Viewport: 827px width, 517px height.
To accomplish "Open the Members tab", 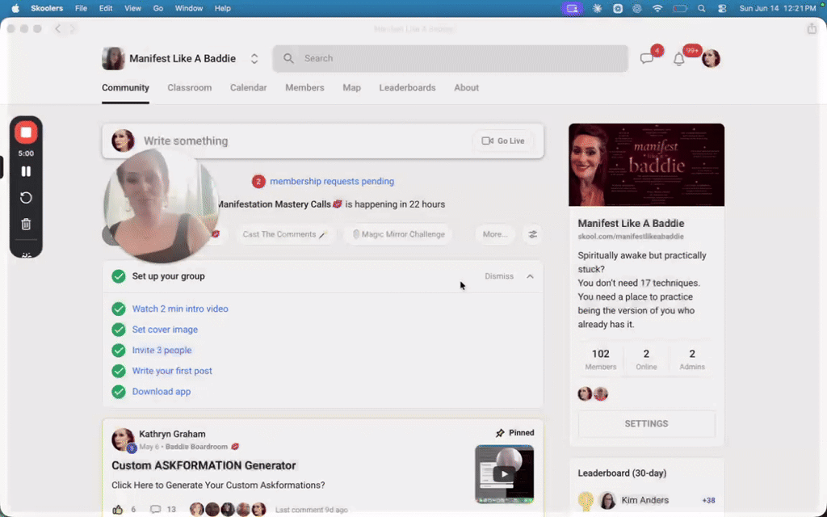I will click(x=304, y=87).
